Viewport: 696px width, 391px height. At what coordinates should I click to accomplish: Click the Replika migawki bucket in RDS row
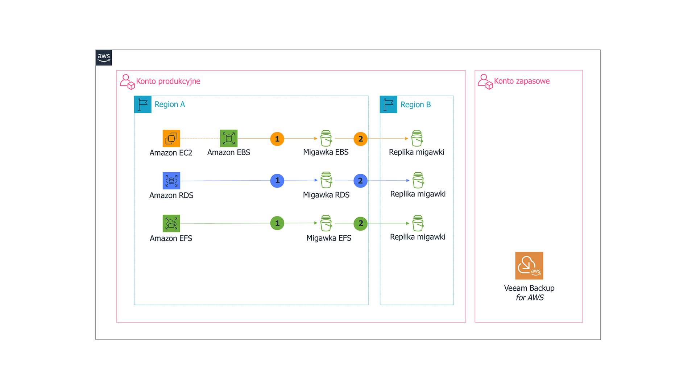coord(418,180)
